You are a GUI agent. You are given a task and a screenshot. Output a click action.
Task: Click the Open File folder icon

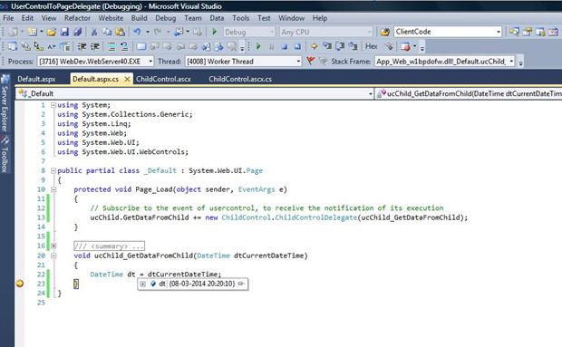pyautogui.click(x=52, y=32)
